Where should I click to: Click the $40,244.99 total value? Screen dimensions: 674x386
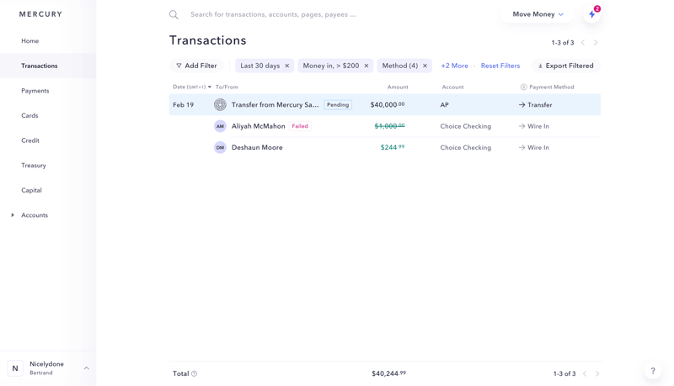coord(388,373)
